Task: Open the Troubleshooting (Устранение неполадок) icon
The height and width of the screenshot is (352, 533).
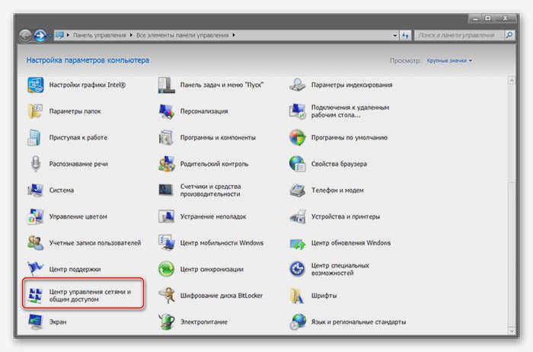Action: pyautogui.click(x=167, y=216)
